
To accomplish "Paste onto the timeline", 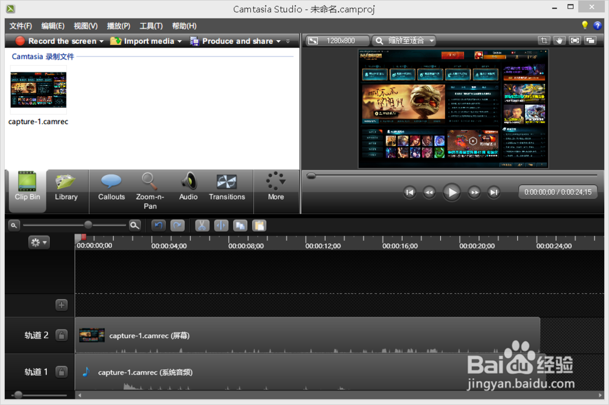I will pos(259,226).
